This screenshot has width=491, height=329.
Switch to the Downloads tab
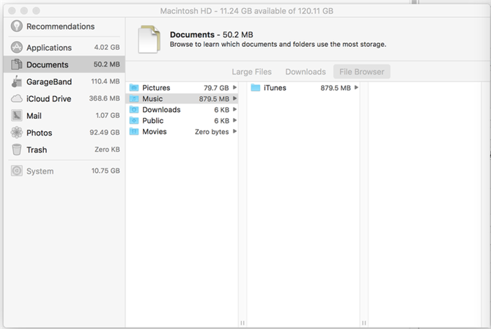[306, 72]
